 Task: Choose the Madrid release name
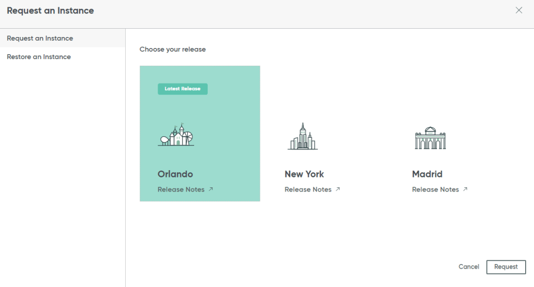tap(427, 174)
